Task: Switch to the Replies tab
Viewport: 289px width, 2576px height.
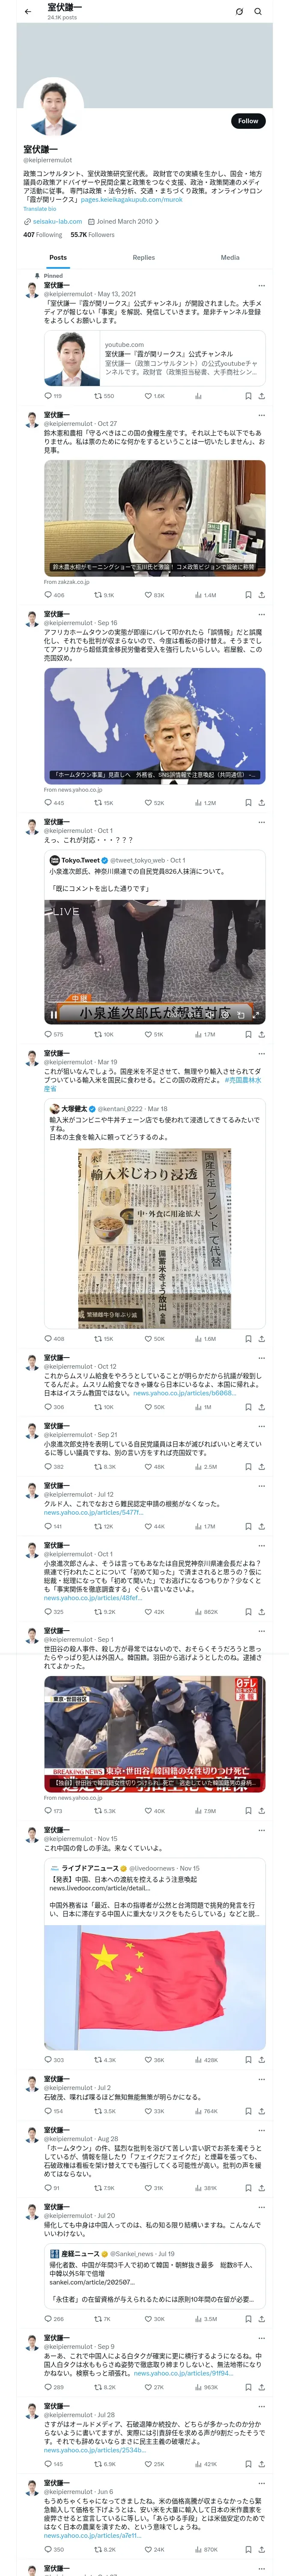Action: pos(143,257)
